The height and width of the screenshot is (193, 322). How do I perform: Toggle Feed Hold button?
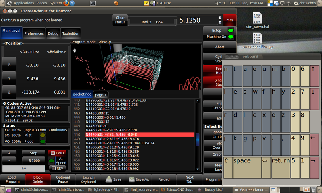pyautogui.click(x=213, y=70)
